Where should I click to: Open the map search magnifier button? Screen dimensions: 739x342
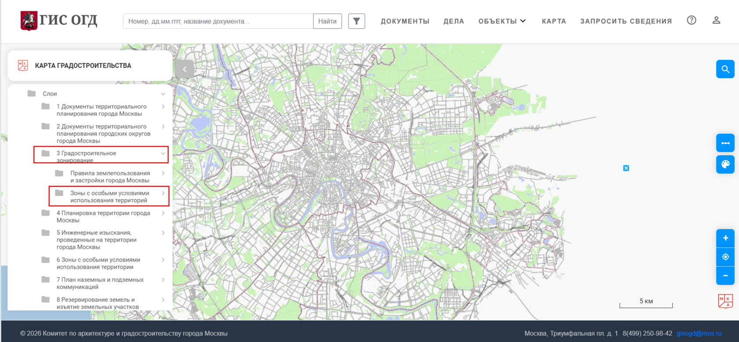coord(725,69)
